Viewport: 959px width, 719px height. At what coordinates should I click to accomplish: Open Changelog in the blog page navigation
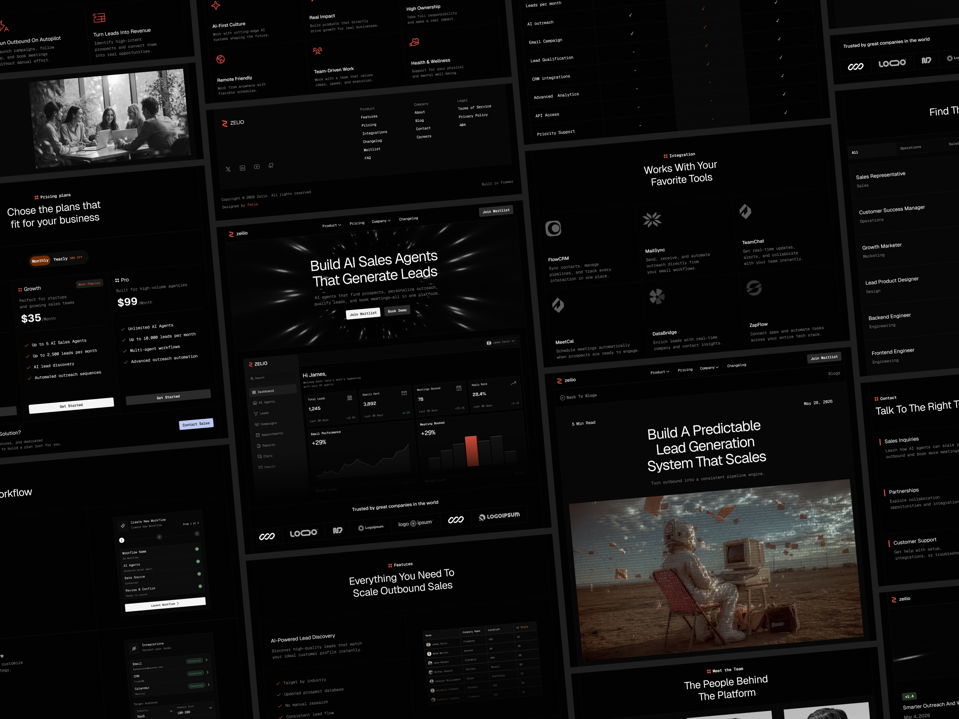tap(737, 365)
